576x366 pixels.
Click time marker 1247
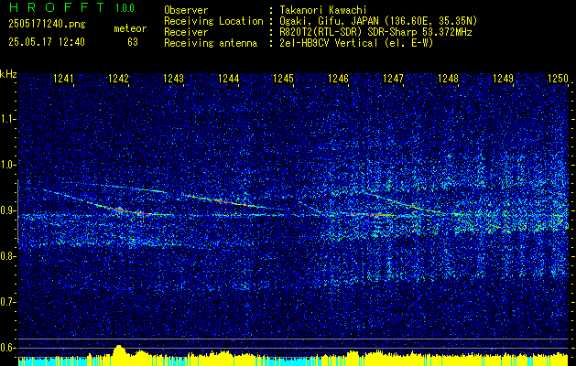[393, 79]
